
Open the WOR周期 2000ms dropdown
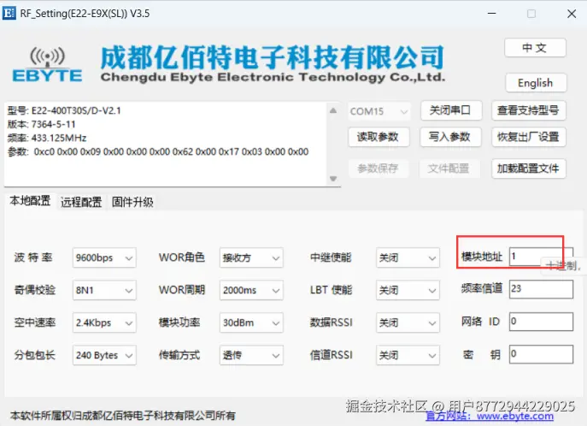(251, 290)
